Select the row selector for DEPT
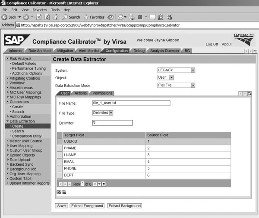The image size is (259, 218). pyautogui.click(x=60, y=175)
